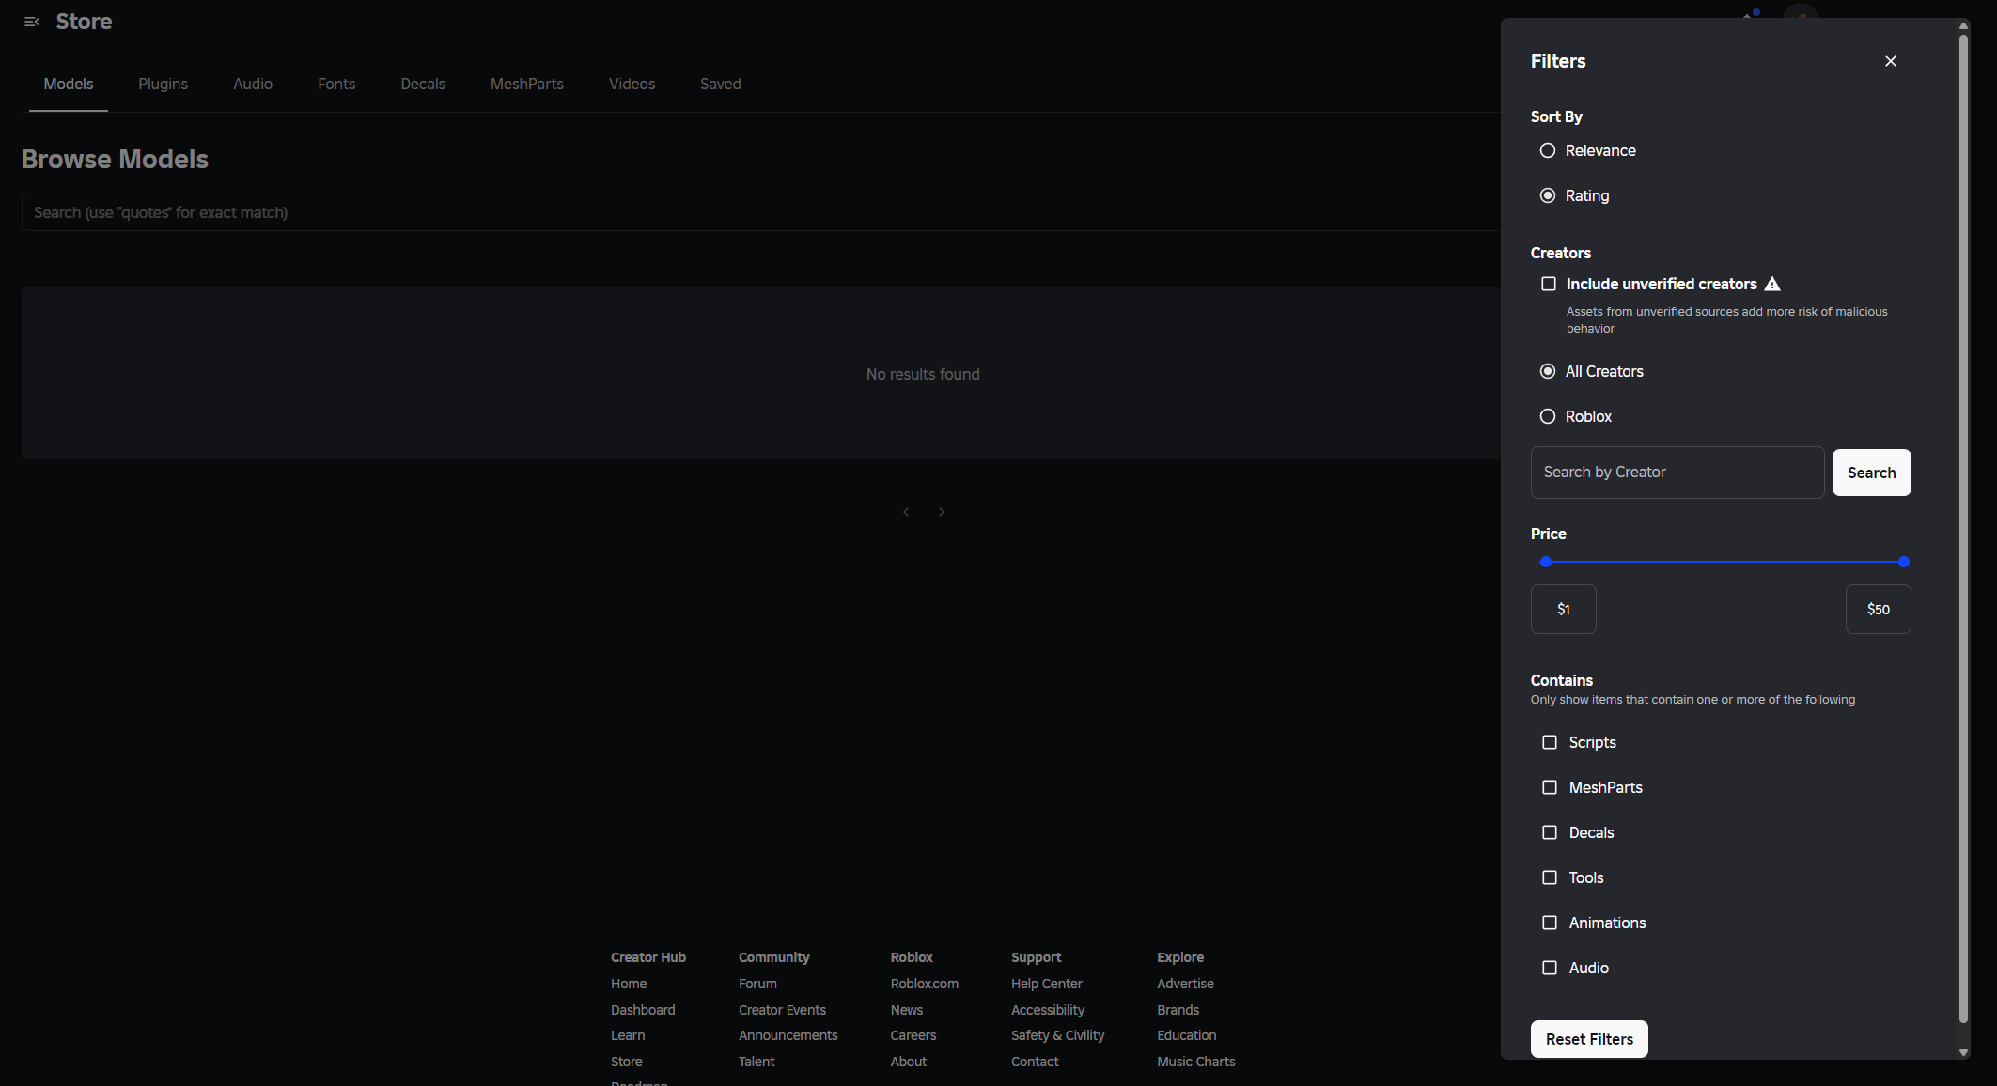Switch to the Videos tab
Screen dimensions: 1997x1086
click(632, 84)
